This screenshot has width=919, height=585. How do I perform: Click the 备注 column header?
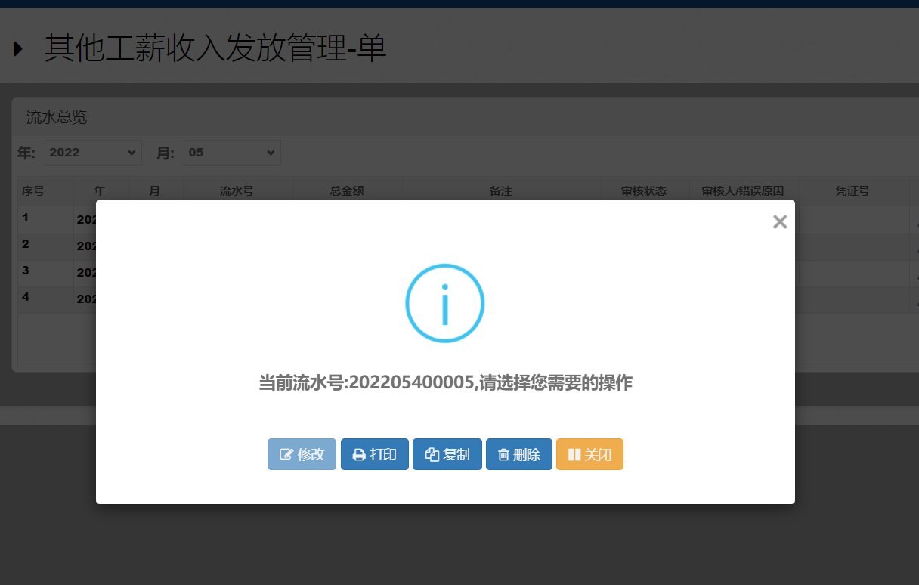tap(500, 191)
